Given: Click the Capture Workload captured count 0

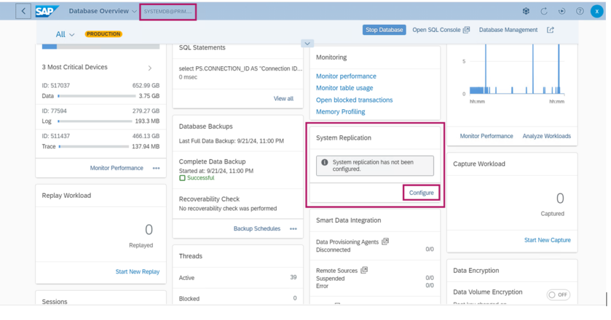Looking at the screenshot, I should click(x=560, y=198).
